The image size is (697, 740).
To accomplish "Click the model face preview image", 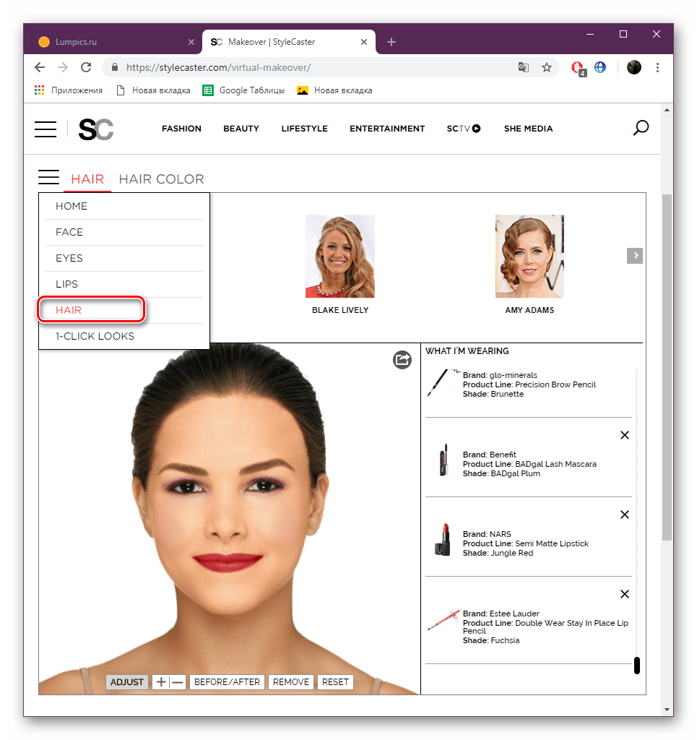I will point(229,519).
